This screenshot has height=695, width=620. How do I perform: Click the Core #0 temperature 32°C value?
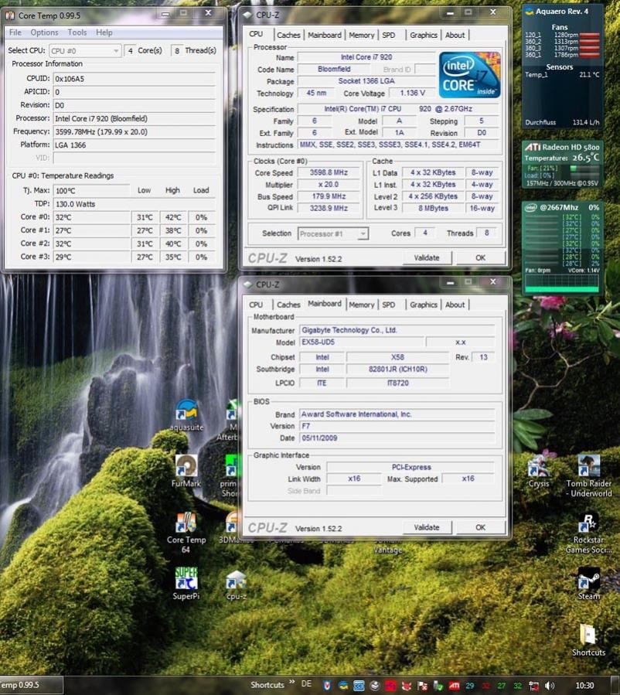pos(91,217)
